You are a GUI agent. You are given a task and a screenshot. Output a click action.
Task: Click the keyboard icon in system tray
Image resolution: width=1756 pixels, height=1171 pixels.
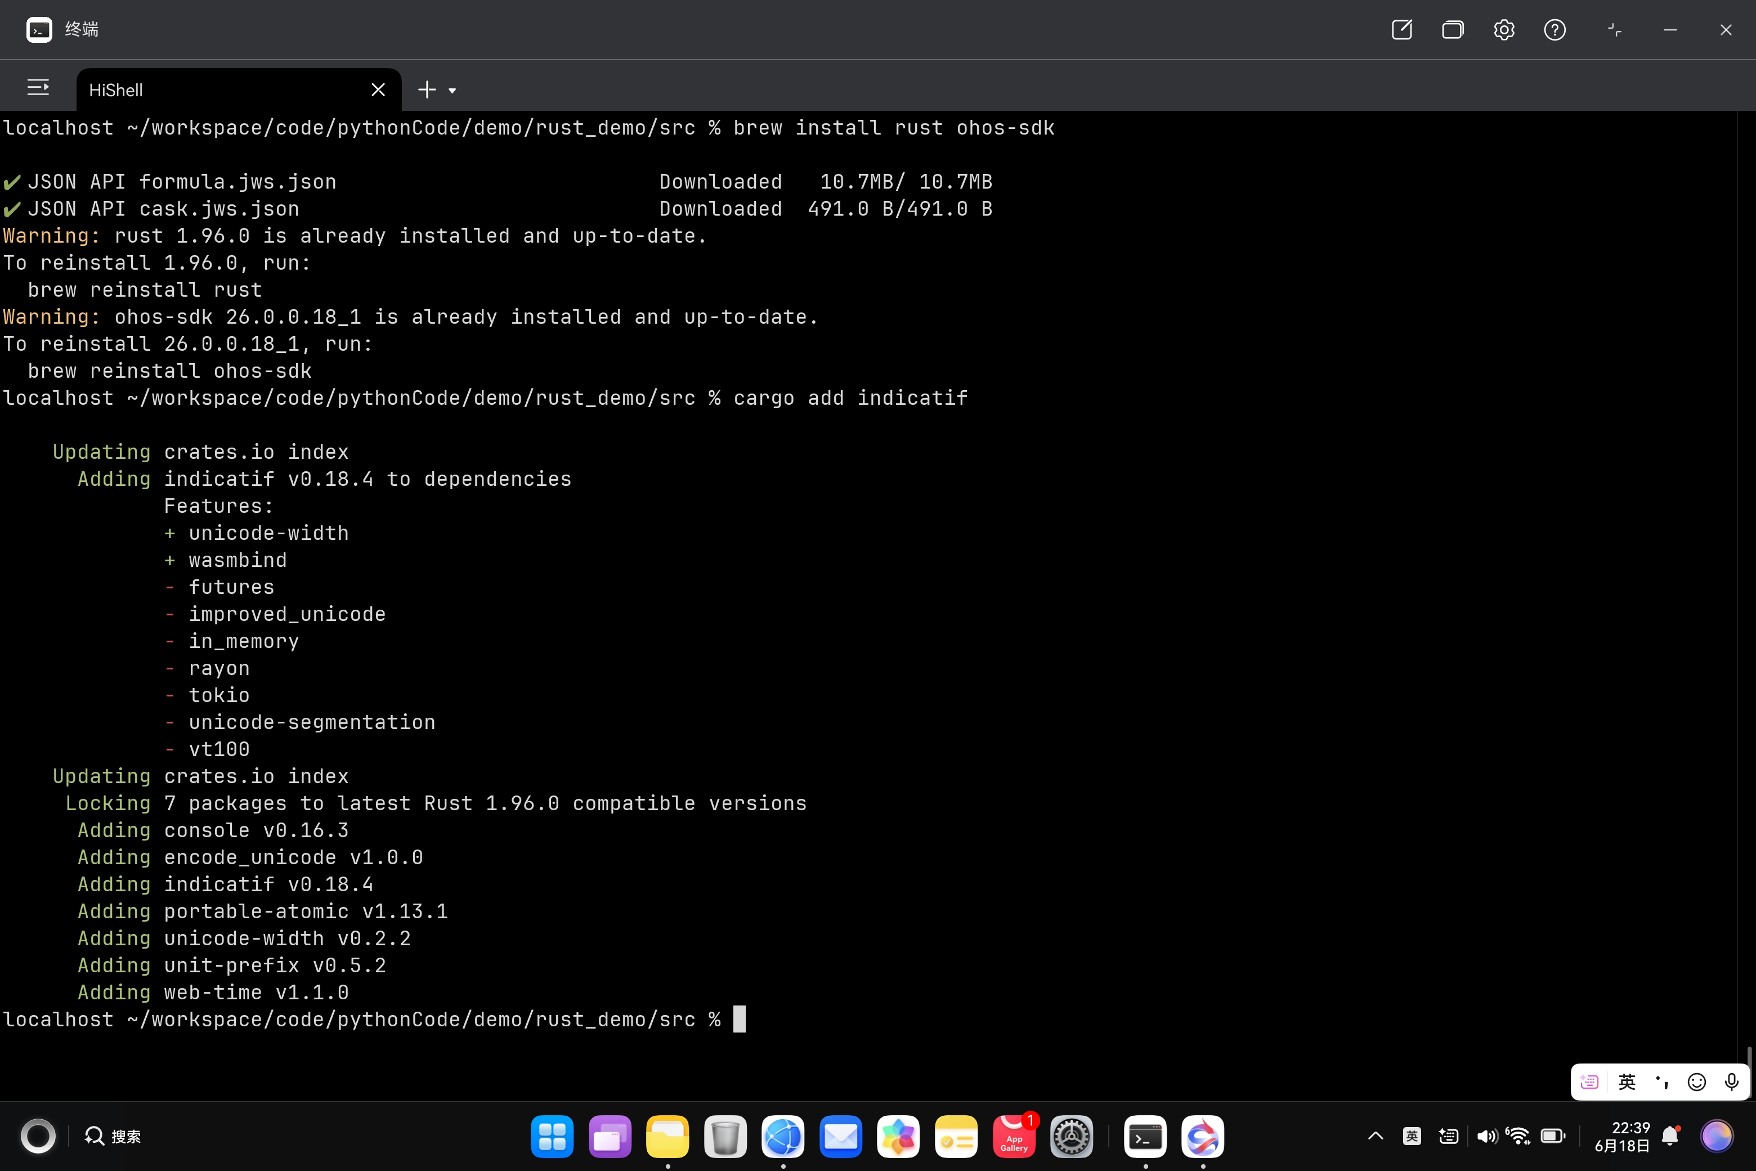point(1448,1136)
